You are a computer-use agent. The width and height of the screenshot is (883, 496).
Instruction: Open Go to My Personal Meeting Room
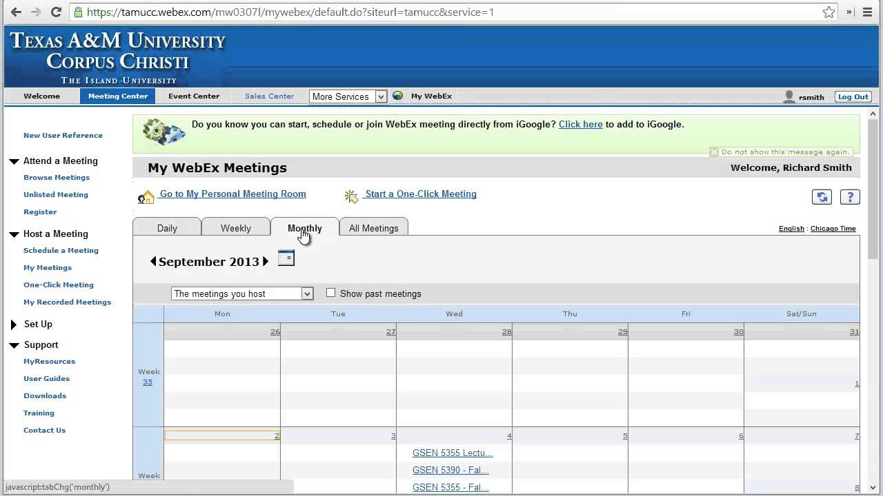coord(233,194)
